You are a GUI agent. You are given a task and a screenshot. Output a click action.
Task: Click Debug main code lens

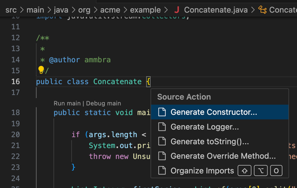coord(103,103)
